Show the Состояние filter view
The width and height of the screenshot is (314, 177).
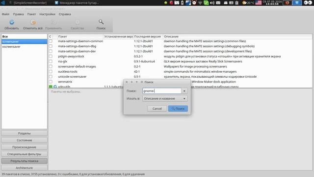click(x=24, y=140)
